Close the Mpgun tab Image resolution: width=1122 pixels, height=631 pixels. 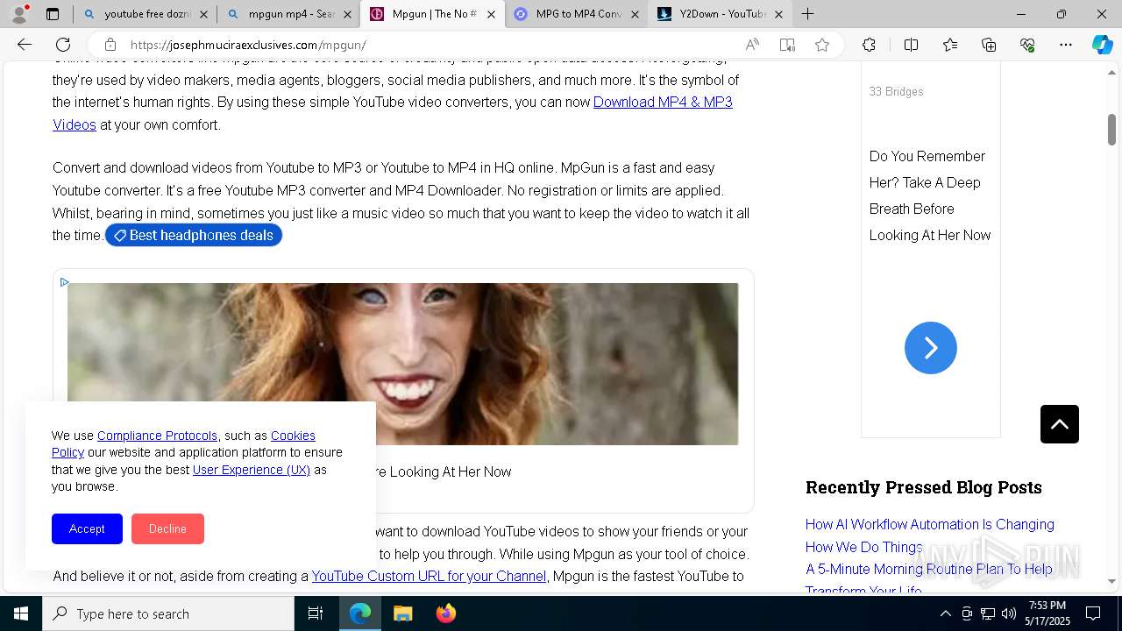point(491,14)
